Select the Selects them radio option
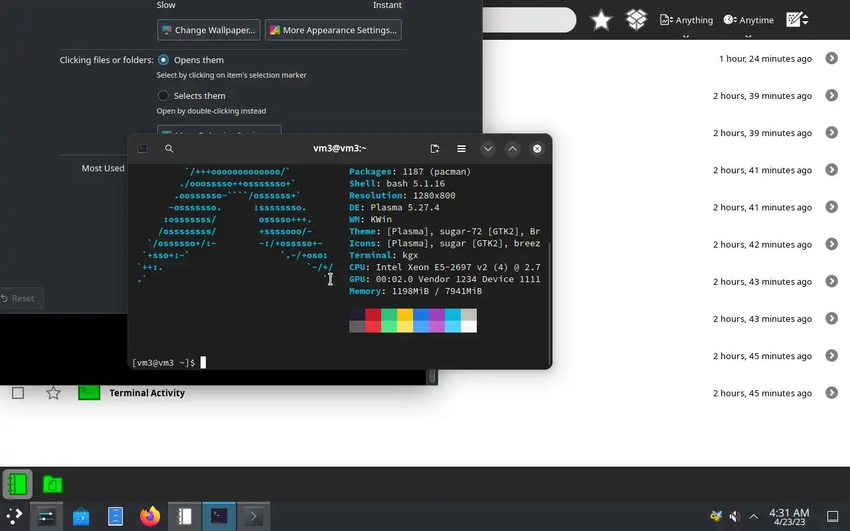The image size is (850, 531). pyautogui.click(x=163, y=96)
